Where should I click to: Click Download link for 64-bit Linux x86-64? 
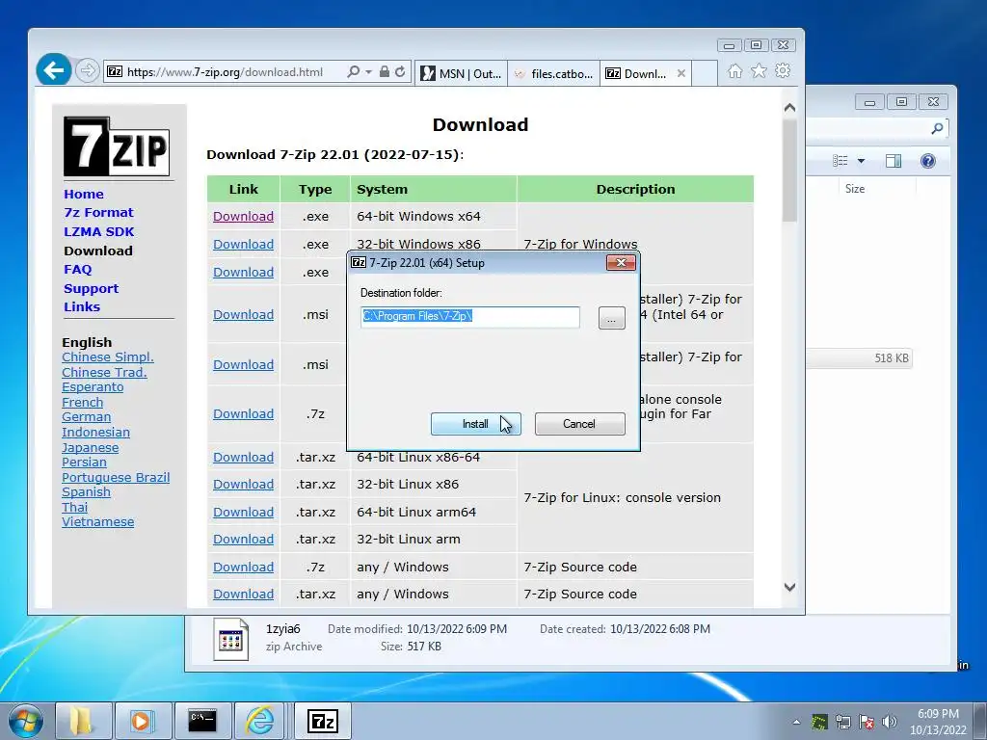(x=243, y=458)
